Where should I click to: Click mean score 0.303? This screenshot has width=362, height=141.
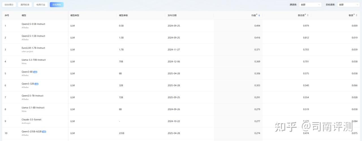(x=257, y=85)
